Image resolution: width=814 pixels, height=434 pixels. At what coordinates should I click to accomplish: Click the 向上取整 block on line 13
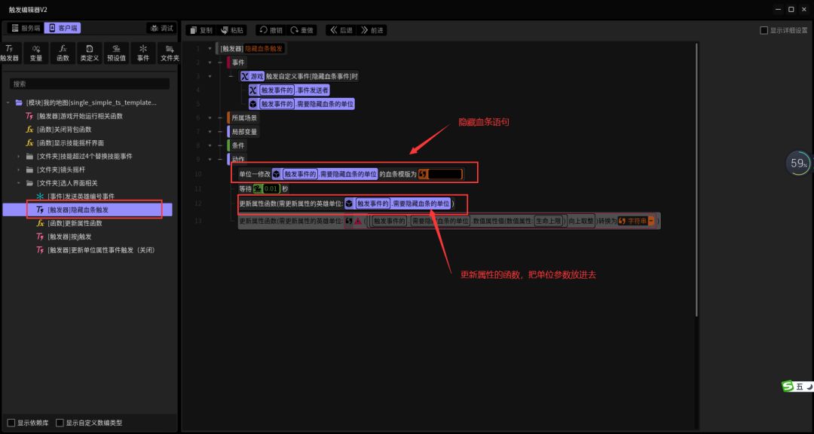(580, 222)
